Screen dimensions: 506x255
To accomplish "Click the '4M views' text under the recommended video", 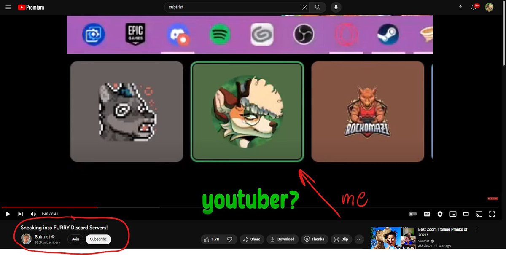I will click(x=426, y=246).
